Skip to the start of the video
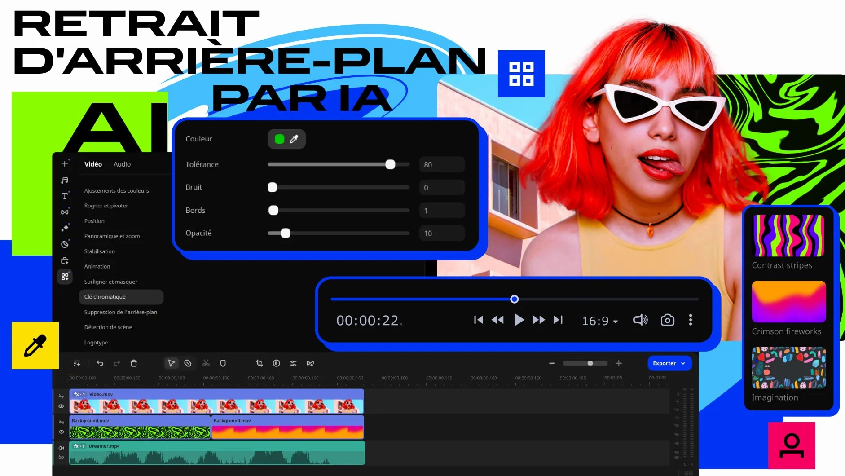Image resolution: width=845 pixels, height=476 pixels. click(x=479, y=320)
